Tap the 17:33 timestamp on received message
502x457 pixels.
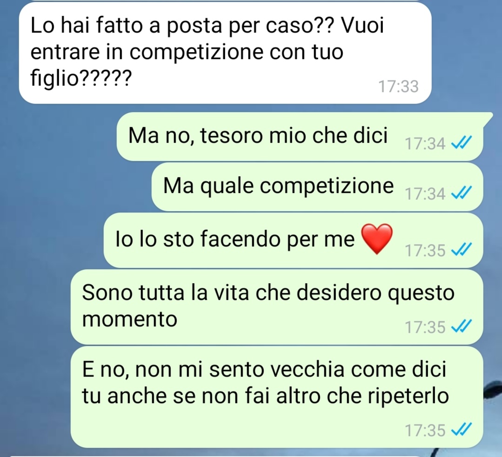coord(398,86)
